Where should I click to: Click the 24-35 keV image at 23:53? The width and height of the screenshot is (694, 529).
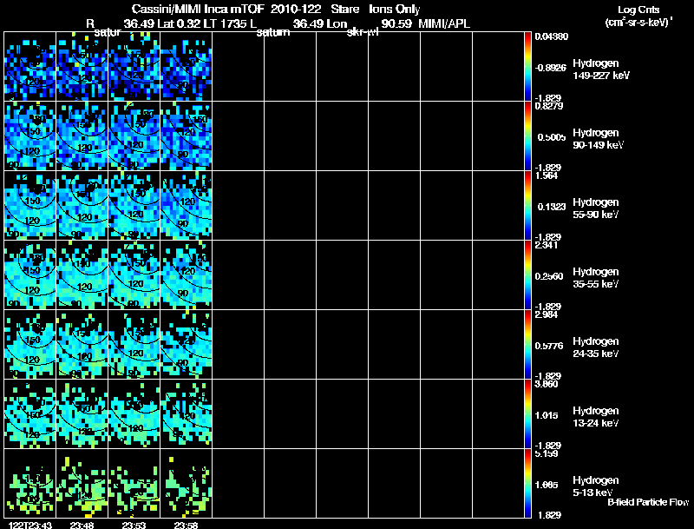tap(134, 344)
